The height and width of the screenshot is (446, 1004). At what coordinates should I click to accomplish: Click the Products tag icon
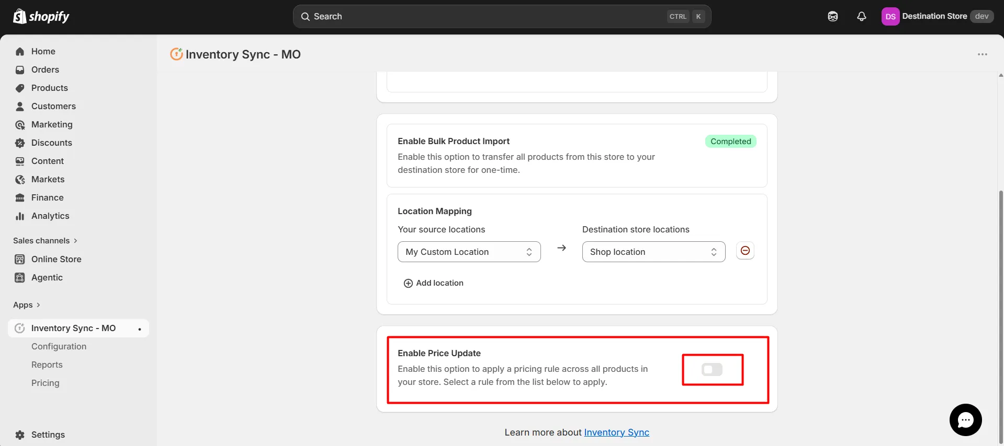[20, 88]
